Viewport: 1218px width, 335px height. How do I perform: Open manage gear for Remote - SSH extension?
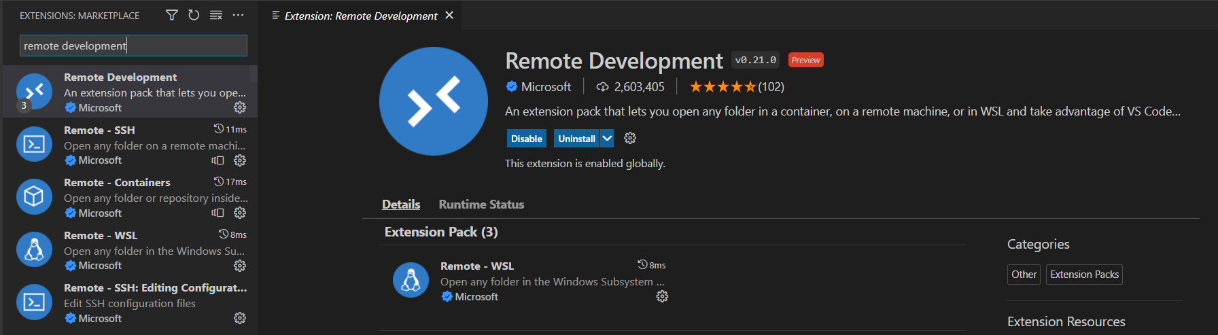(x=240, y=160)
